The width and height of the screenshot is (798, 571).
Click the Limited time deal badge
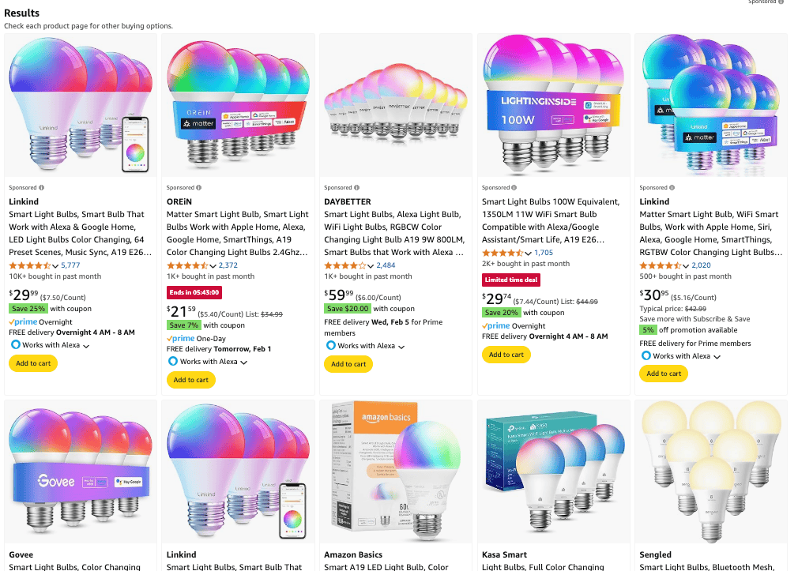[x=509, y=280]
